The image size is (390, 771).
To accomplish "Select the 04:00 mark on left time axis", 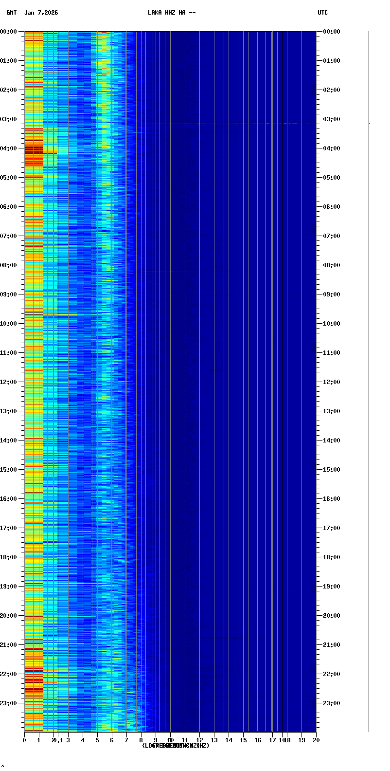I will (9, 148).
